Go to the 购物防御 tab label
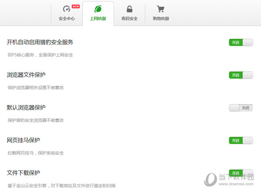Viewport: 261px width, 193px height. pos(161,18)
